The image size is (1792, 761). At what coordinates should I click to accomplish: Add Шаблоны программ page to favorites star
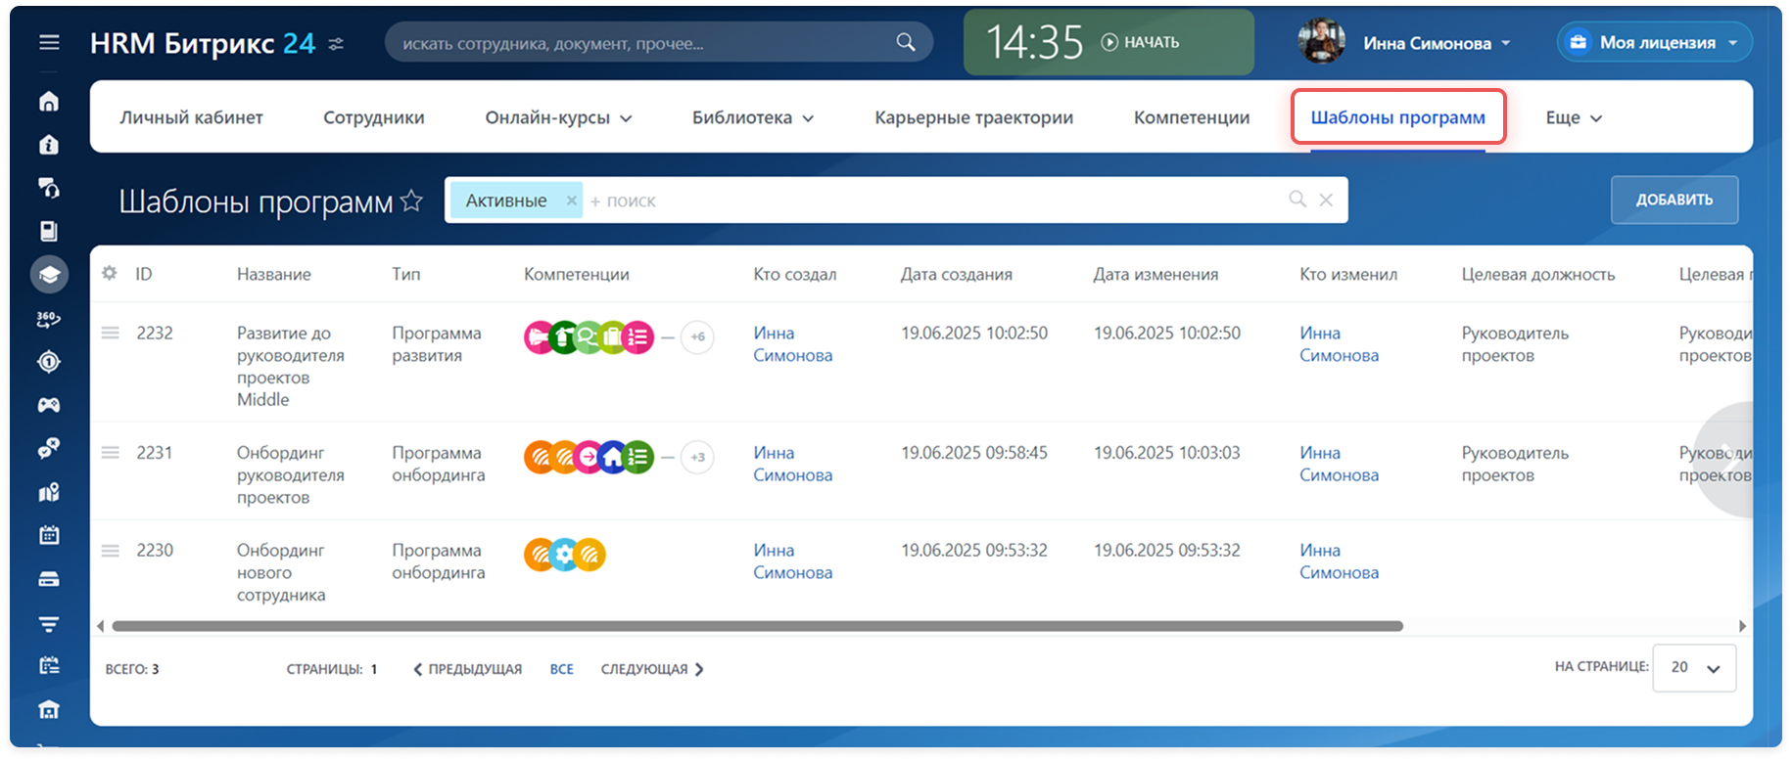(412, 201)
